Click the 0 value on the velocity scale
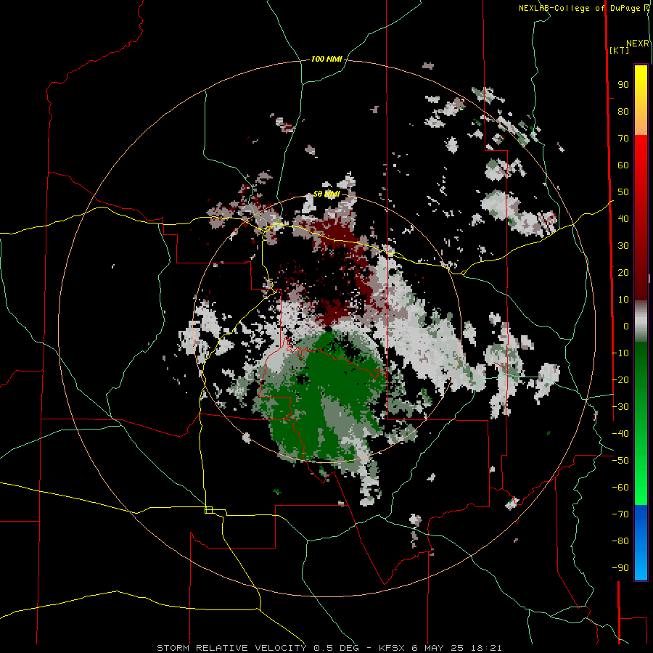The width and height of the screenshot is (653, 653). tap(626, 326)
